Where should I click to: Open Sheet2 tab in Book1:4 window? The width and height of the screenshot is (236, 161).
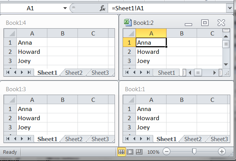pyautogui.click(x=74, y=72)
